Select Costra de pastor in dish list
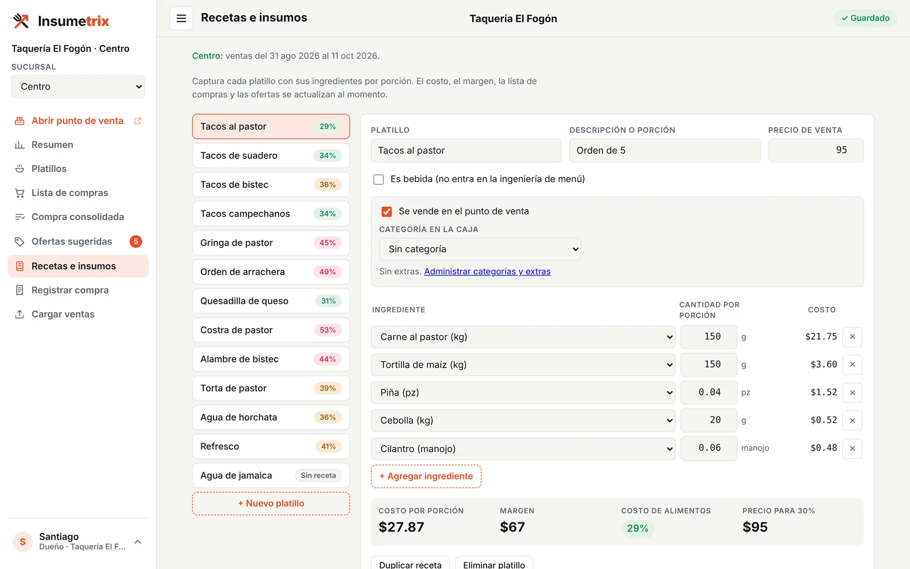The width and height of the screenshot is (910, 569). tap(271, 330)
